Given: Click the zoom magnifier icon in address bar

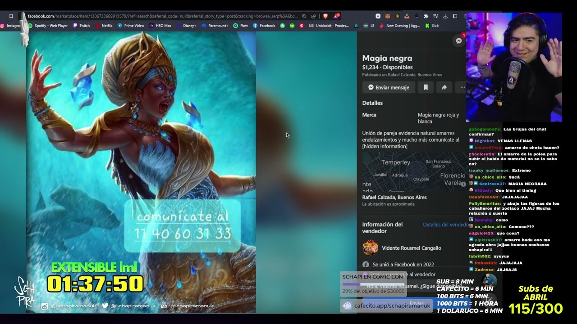Looking at the screenshot, I should pos(304,16).
